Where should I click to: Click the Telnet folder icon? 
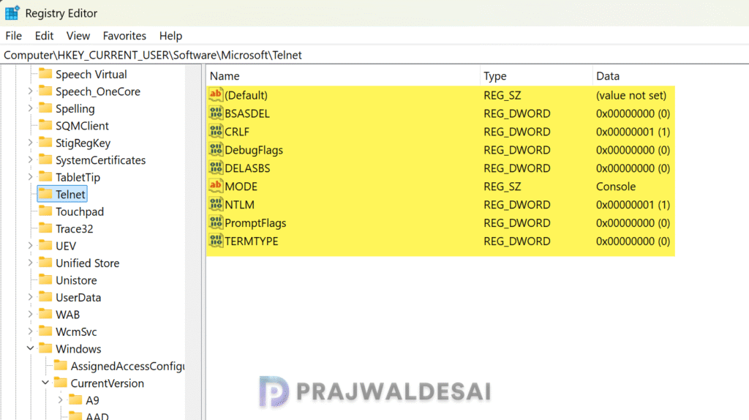point(45,194)
